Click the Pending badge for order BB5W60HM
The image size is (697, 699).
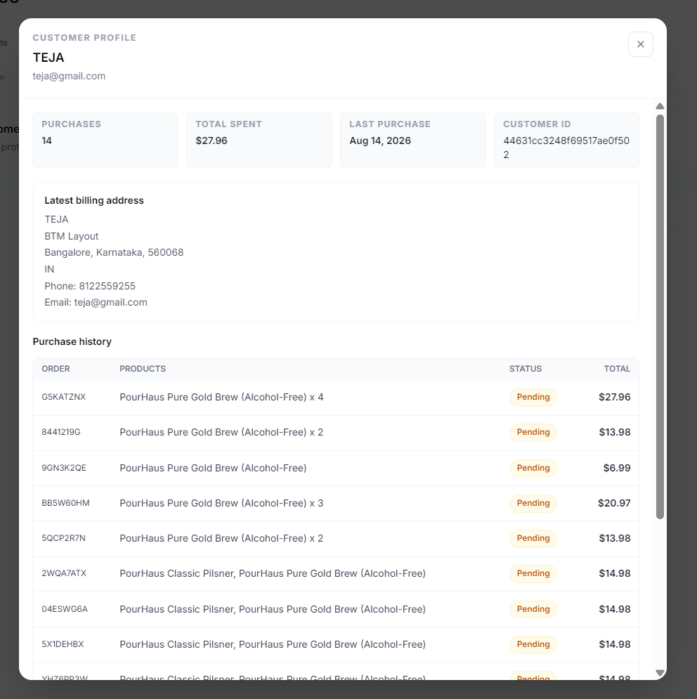click(x=533, y=503)
